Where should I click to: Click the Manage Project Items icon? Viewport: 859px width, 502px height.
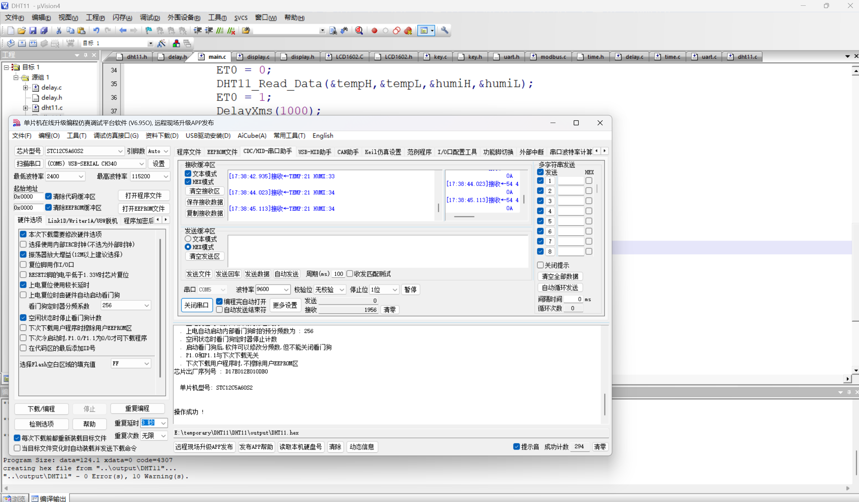pos(176,43)
